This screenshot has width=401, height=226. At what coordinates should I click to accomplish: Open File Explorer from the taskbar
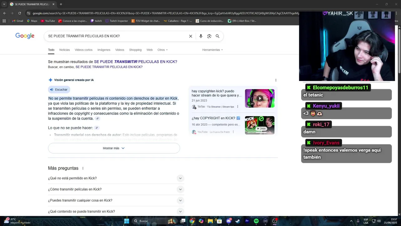coord(210,221)
